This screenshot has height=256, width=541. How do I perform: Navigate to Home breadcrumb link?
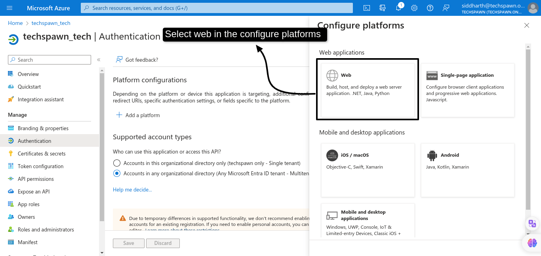point(15,23)
